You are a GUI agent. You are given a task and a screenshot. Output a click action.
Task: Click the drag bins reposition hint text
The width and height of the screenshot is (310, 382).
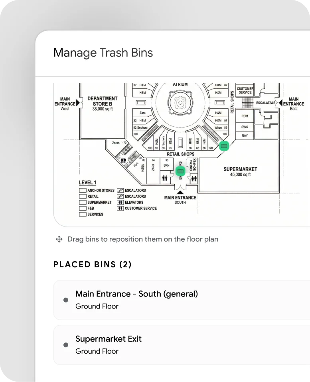click(x=142, y=239)
